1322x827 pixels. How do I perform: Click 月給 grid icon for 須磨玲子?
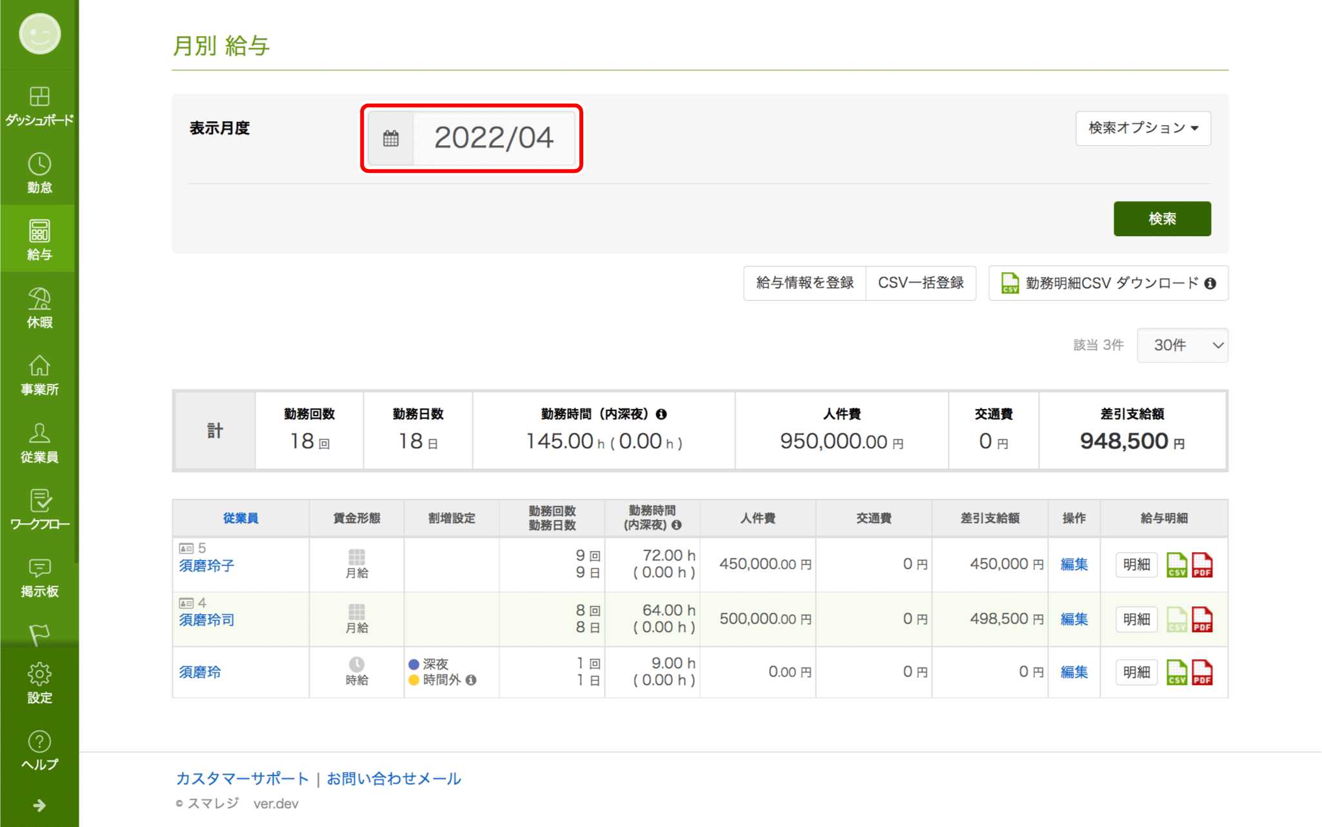(x=357, y=557)
